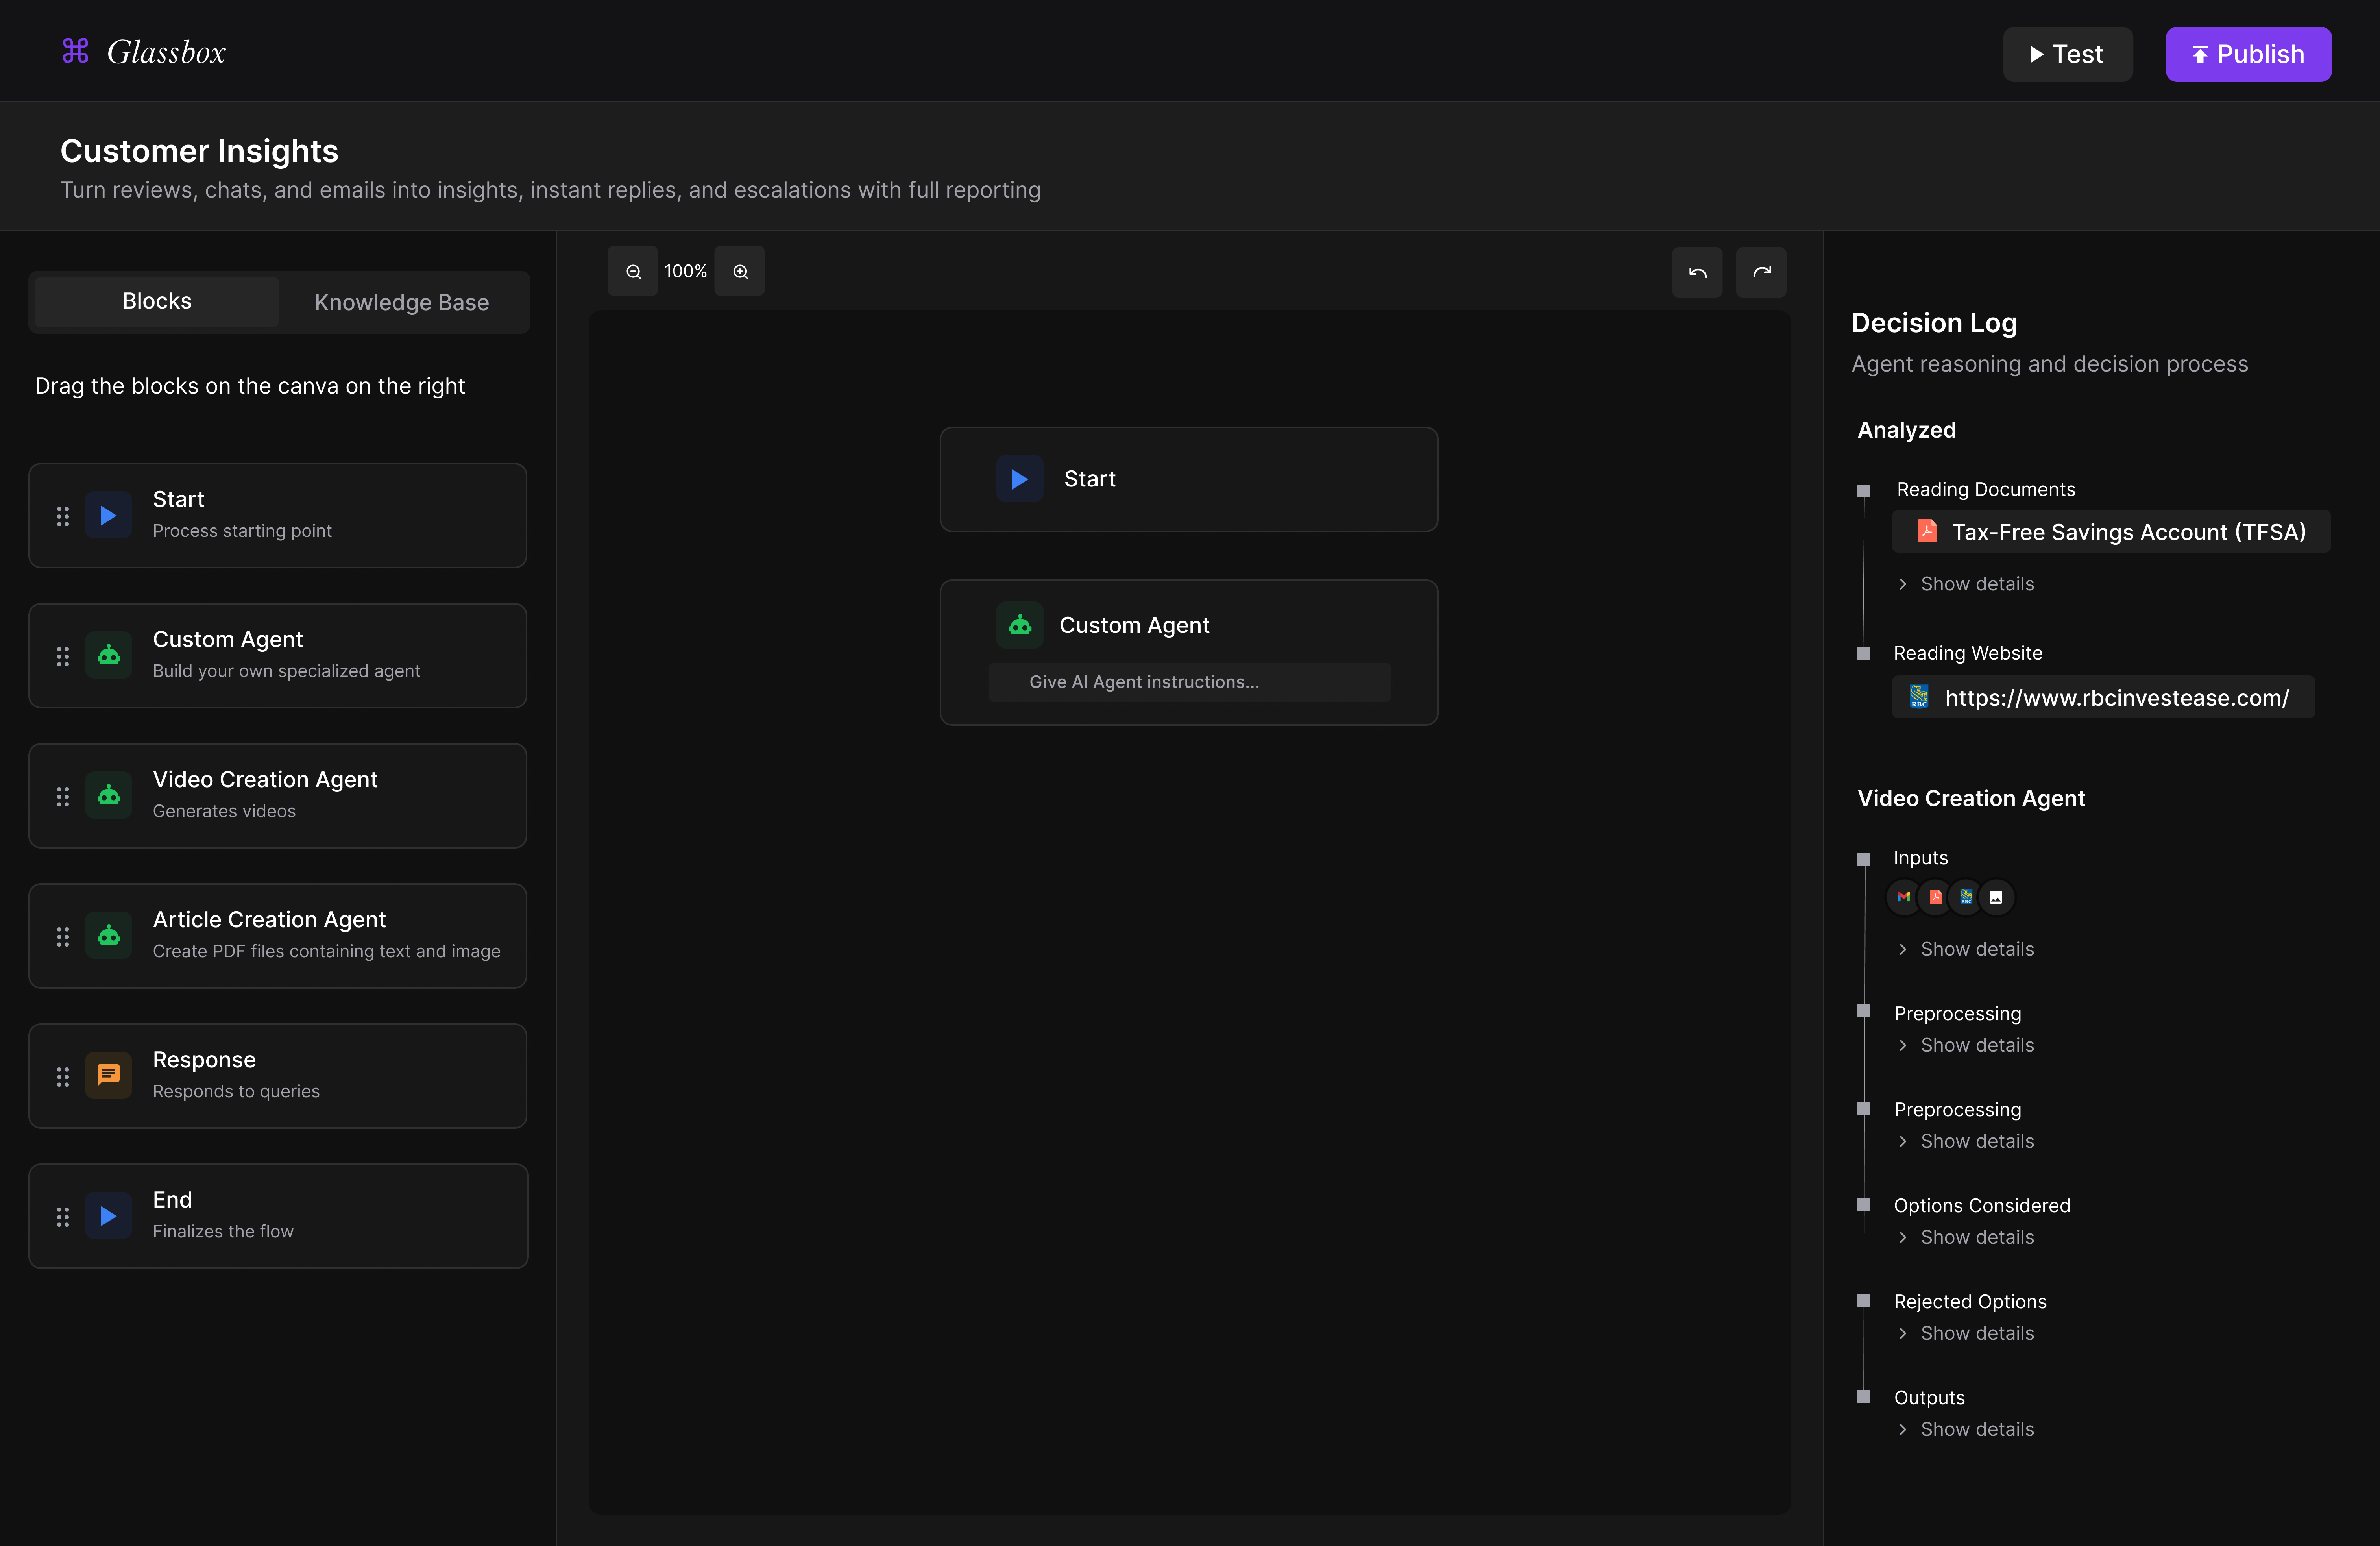The width and height of the screenshot is (2380, 1546).
Task: Click the image icon under Inputs
Action: (x=1996, y=897)
